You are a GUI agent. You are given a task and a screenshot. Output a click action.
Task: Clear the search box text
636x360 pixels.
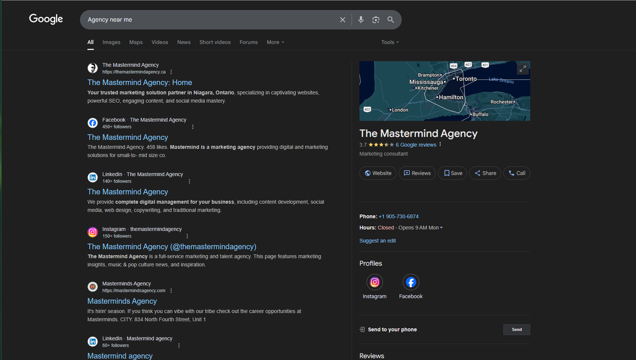pyautogui.click(x=342, y=20)
